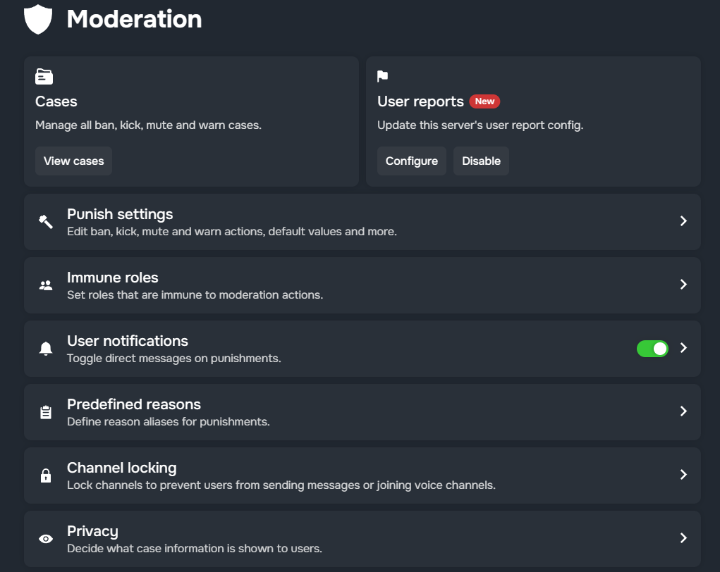The width and height of the screenshot is (720, 572).
Task: Expand Immune roles using the arrow
Action: point(683,285)
